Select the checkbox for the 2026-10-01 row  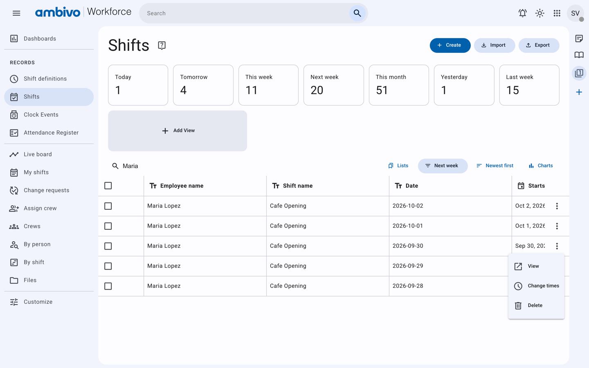108,226
